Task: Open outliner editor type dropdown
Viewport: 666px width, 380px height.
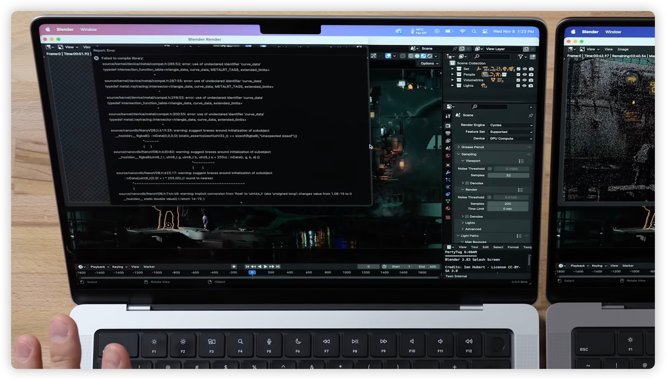Action: coord(451,56)
